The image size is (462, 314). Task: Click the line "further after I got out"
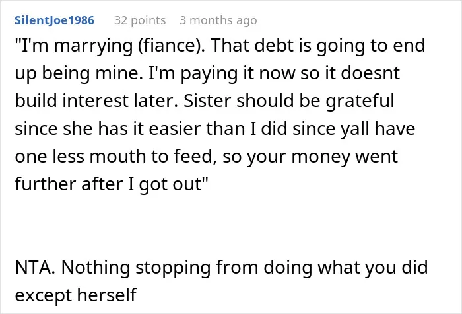(x=112, y=184)
